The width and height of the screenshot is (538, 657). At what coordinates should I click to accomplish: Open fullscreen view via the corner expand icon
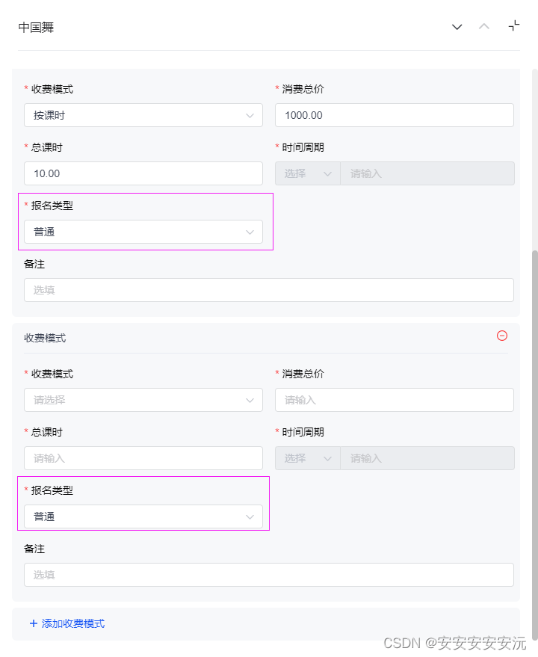(513, 26)
